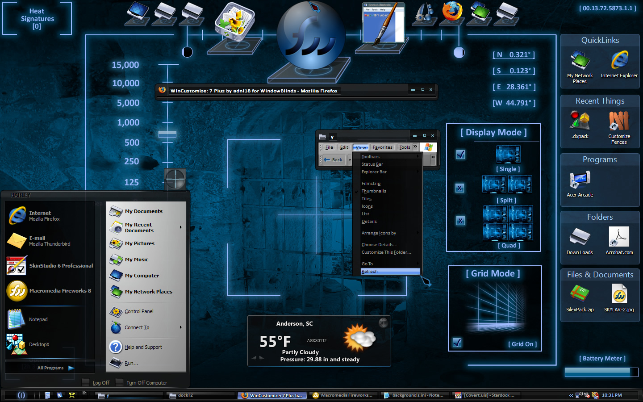This screenshot has width=643, height=402.
Task: Click the Grid Mode preview image
Action: tap(495, 308)
